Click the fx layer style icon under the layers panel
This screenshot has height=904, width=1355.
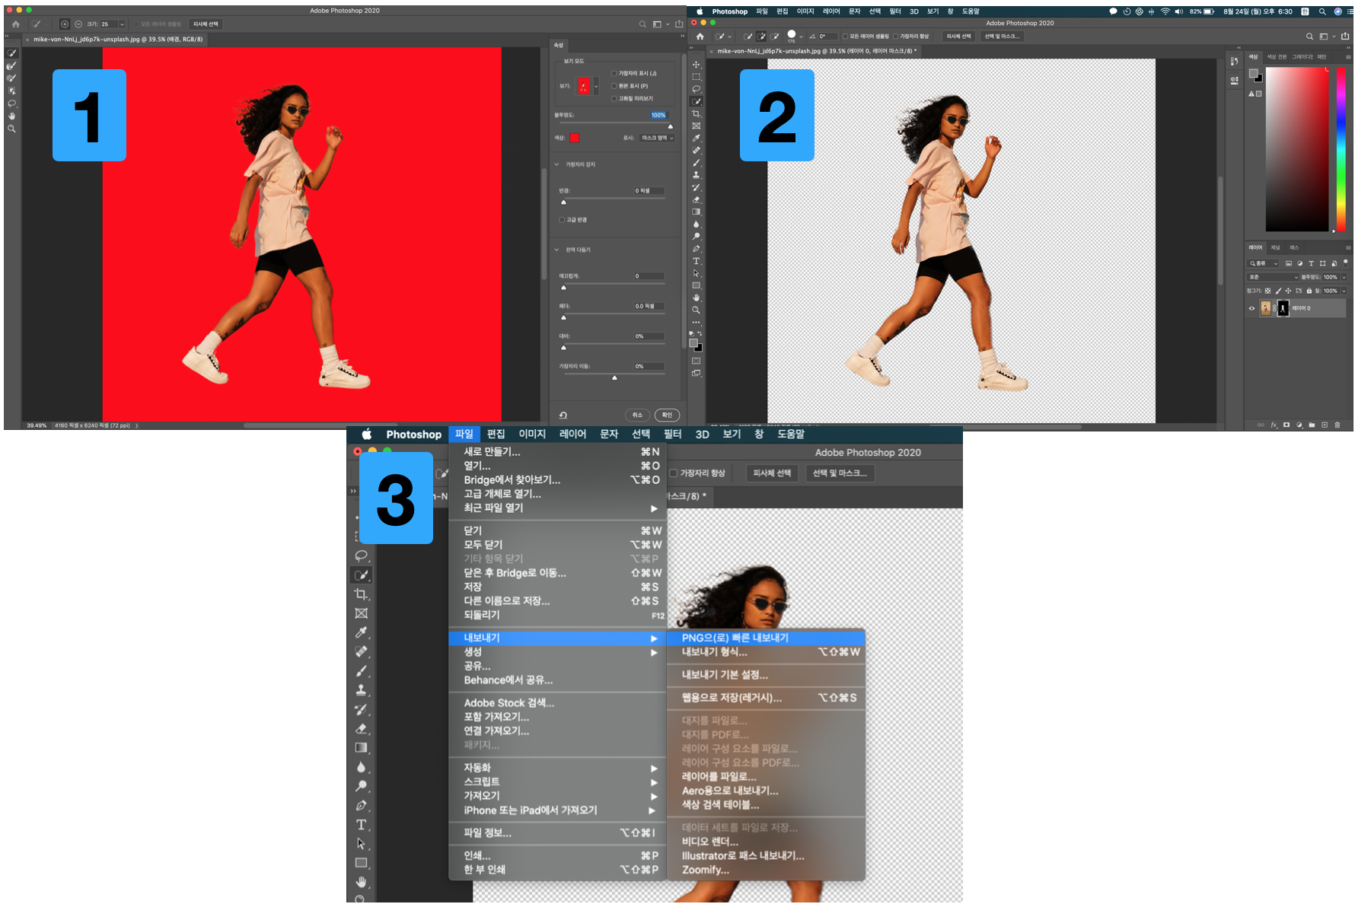1274,425
